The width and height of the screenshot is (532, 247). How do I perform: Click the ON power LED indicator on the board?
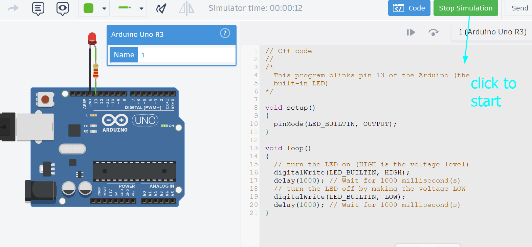click(164, 126)
